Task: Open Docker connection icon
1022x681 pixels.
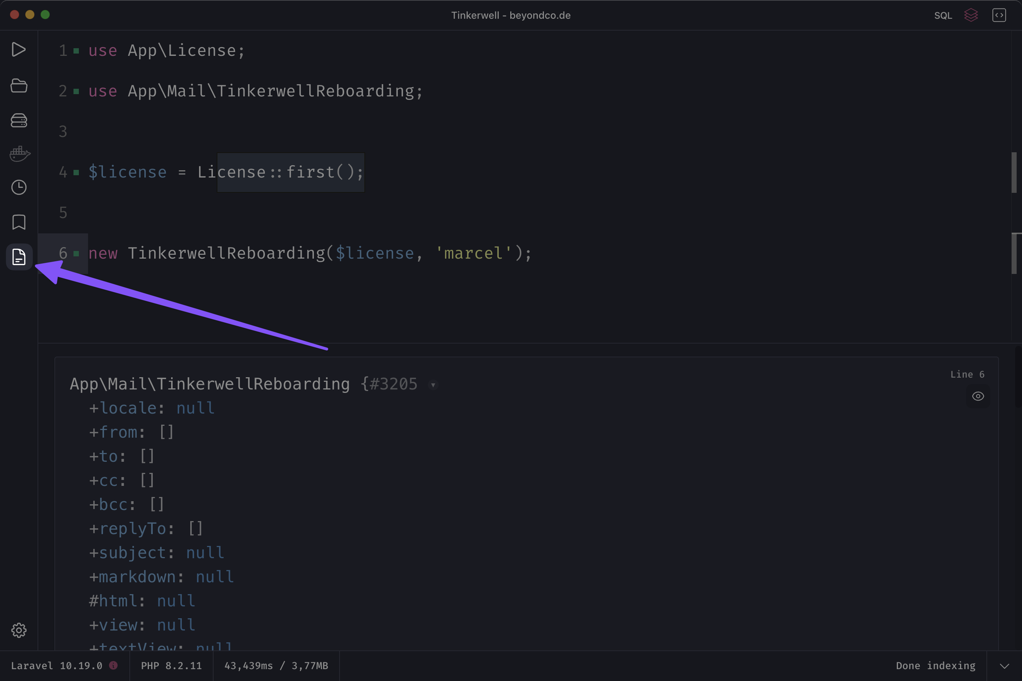Action: pos(20,154)
